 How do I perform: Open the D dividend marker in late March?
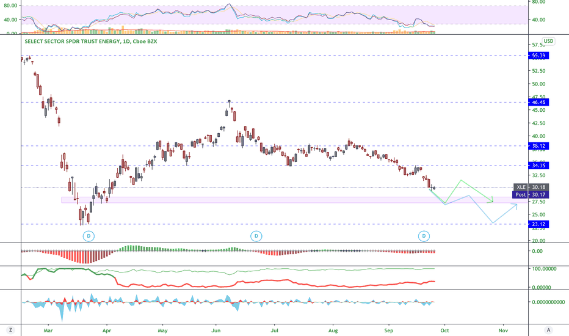(89, 236)
